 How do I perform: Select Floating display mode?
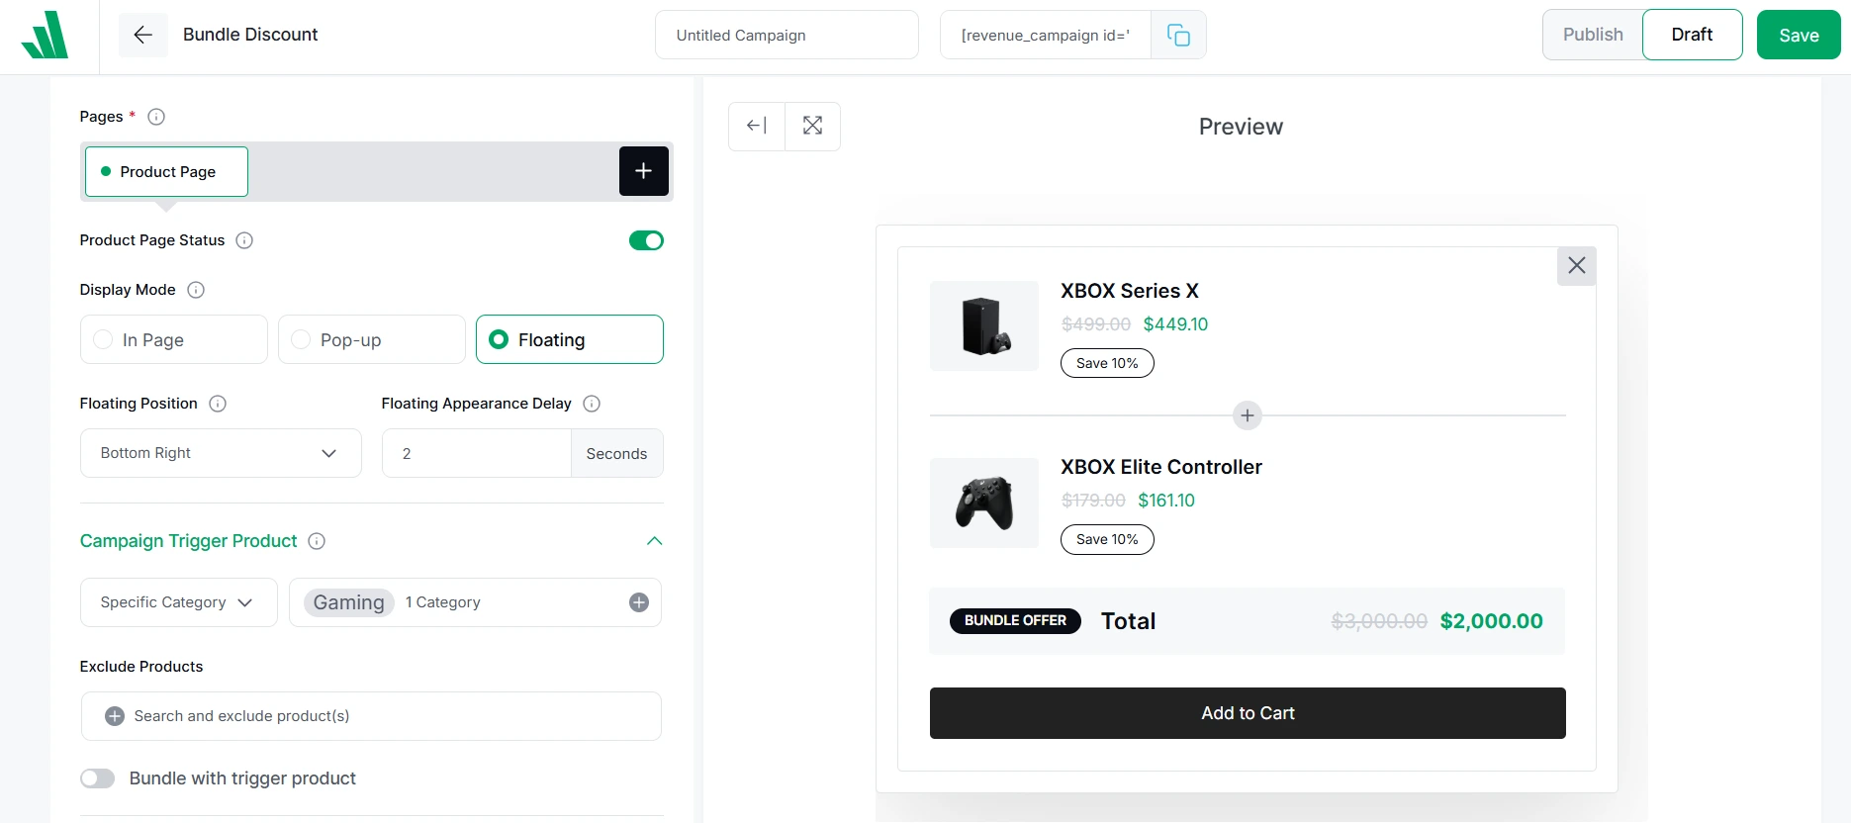coord(570,339)
